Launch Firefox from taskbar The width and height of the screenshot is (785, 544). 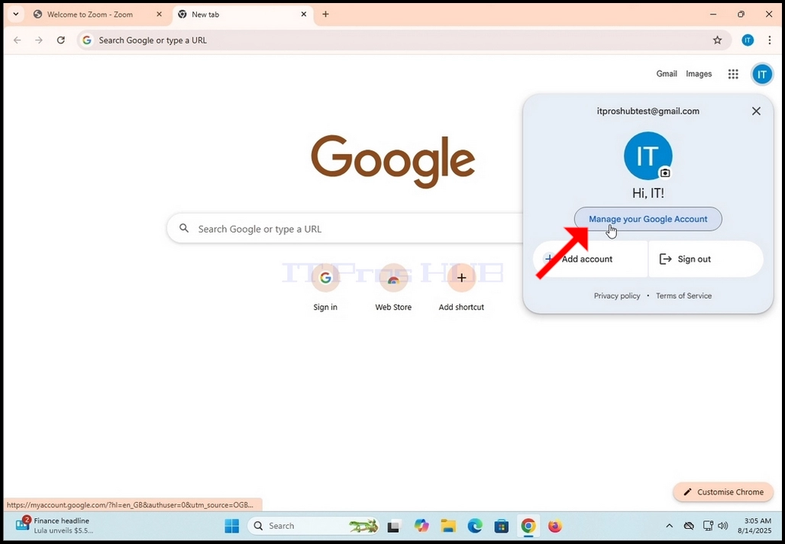(x=554, y=526)
